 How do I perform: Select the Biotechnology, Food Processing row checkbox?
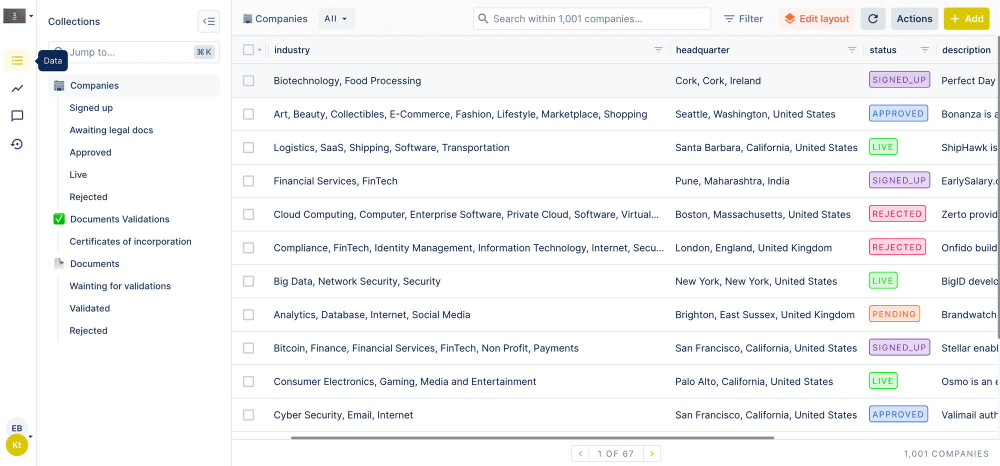pyautogui.click(x=248, y=80)
